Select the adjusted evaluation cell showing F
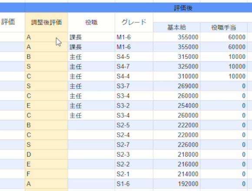Screen dimensions: 252x191 point(46,174)
